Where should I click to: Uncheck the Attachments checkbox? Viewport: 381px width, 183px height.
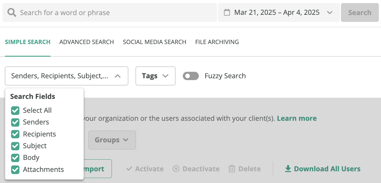(15, 170)
